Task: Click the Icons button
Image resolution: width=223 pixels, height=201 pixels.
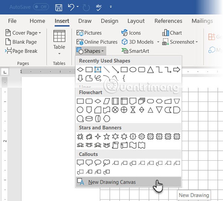Action: [131, 33]
